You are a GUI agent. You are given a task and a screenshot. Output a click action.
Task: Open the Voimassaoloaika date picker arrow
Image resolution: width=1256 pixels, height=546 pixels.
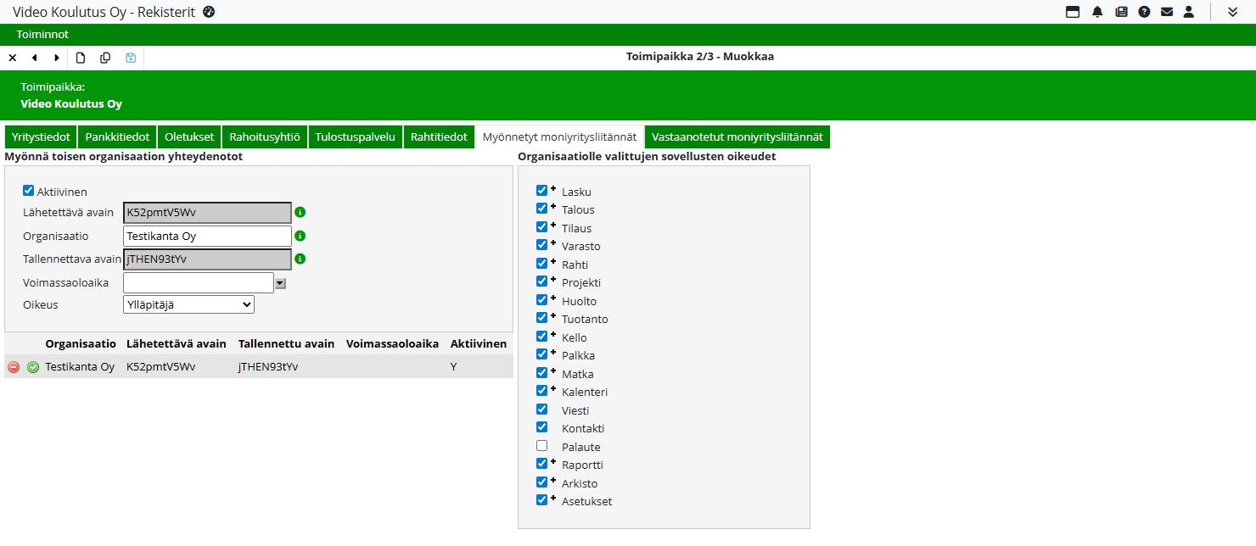[x=280, y=283]
